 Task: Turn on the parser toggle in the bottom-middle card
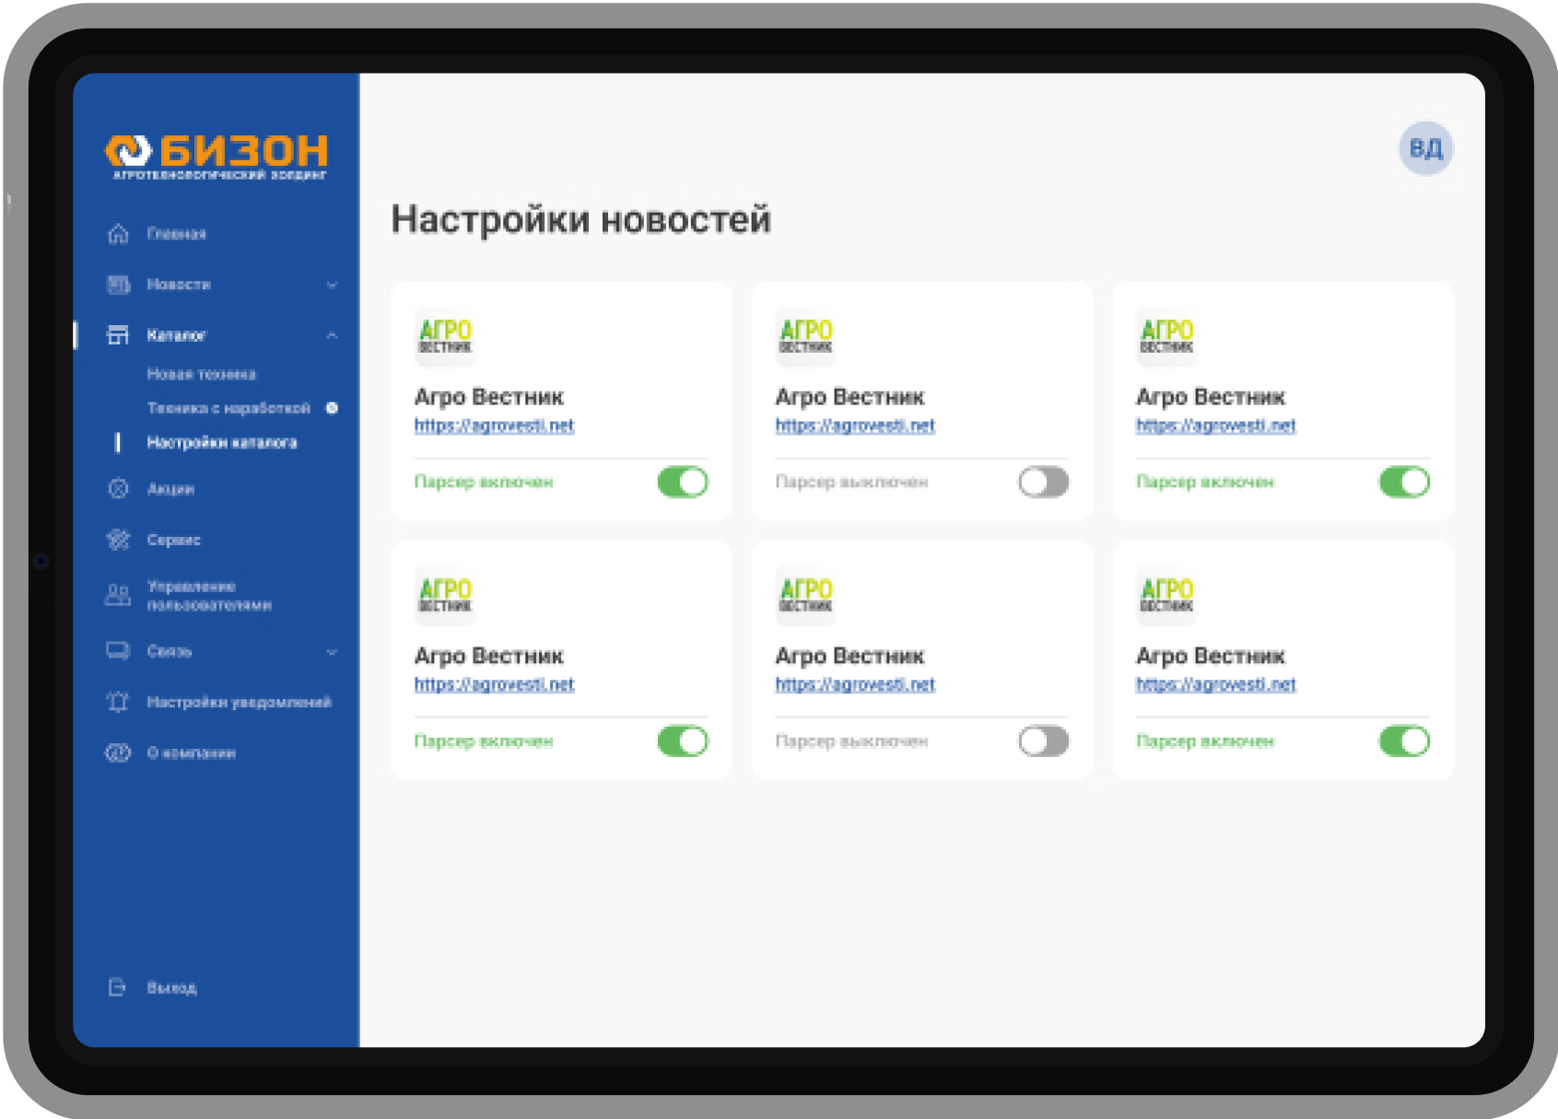pos(1044,741)
